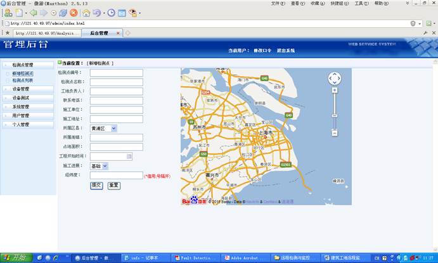438x263 pixels.
Task: Click the Favorites star icon beside tabs
Action: [x=7, y=33]
